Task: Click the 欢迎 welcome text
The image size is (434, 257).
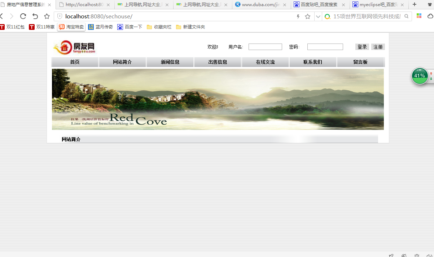Action: point(213,47)
